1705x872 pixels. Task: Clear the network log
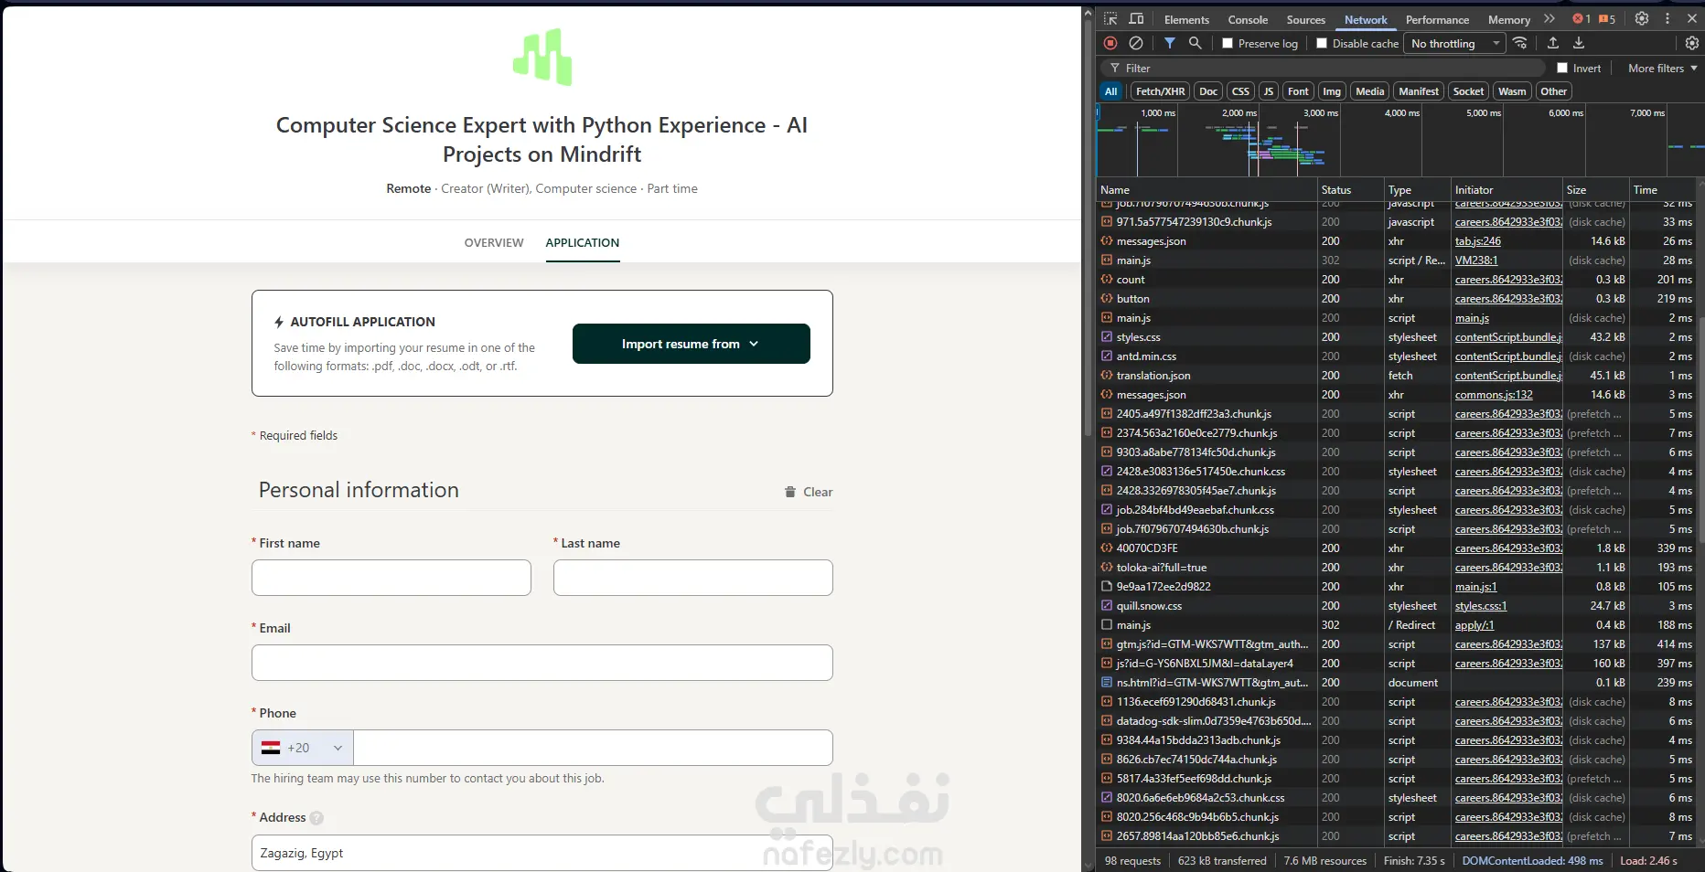1136,43
